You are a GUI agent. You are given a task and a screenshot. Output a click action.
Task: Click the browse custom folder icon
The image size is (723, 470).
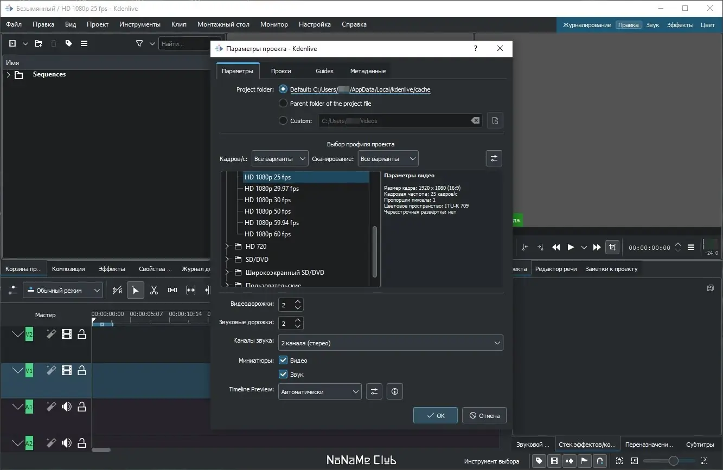tap(495, 121)
